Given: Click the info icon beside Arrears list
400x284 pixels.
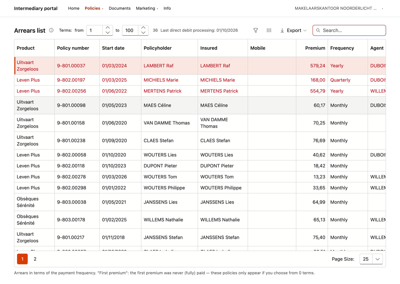Looking at the screenshot, I should point(51,30).
